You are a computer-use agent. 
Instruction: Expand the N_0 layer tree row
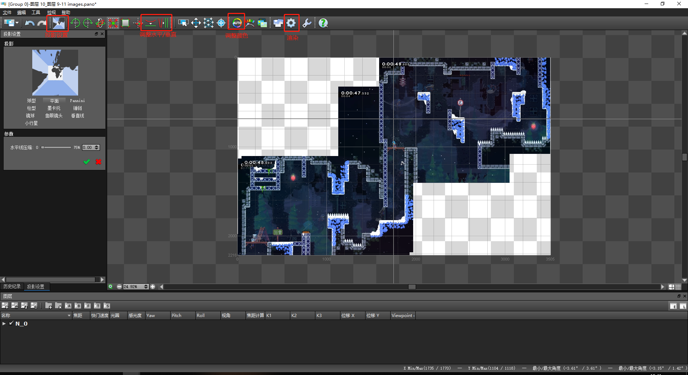pos(4,323)
